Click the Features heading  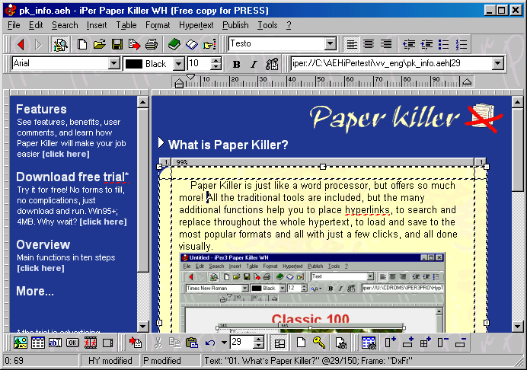[x=41, y=109]
